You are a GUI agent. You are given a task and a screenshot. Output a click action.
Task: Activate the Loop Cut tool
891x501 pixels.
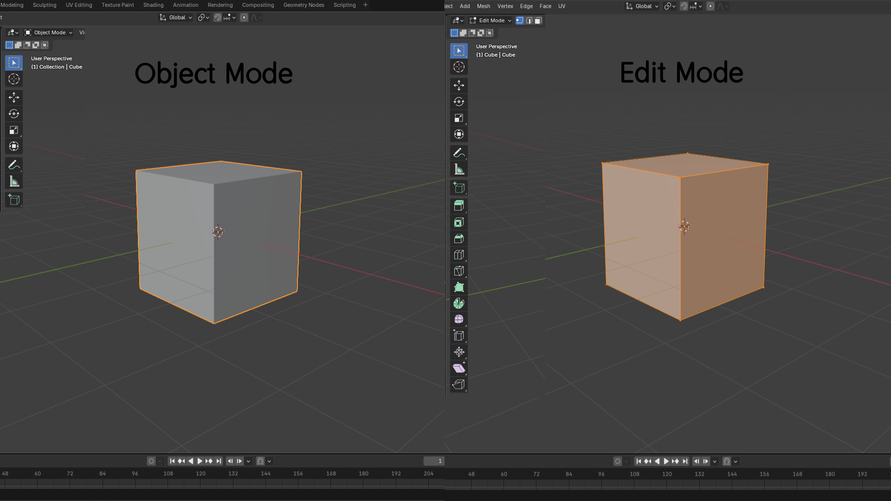458,255
